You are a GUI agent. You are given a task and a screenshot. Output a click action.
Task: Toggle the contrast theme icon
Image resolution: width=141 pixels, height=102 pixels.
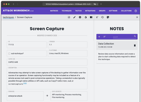tap(86, 17)
